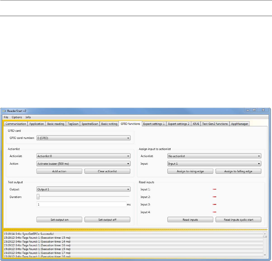
Task: Go to the Expert settings 2 tab
Action: (179, 124)
